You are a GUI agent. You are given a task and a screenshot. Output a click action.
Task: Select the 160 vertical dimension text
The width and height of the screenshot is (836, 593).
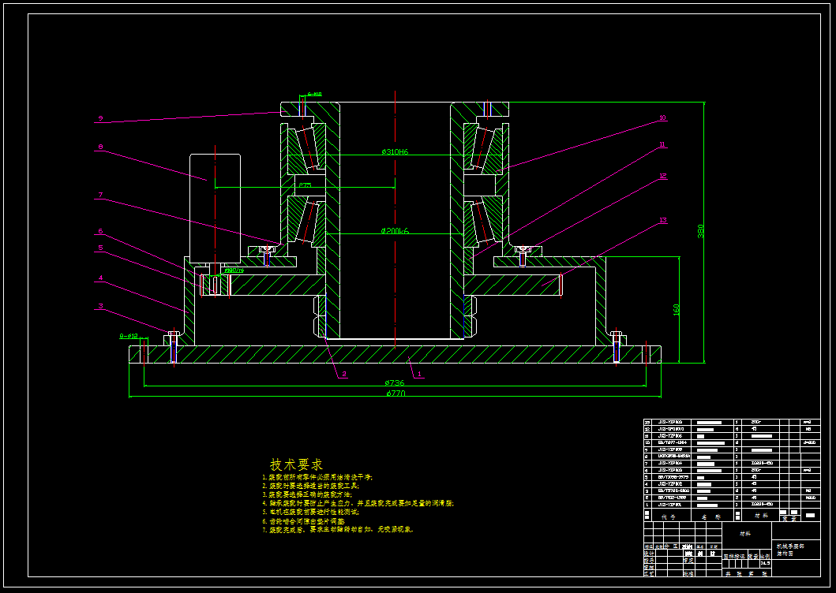pyautogui.click(x=676, y=310)
